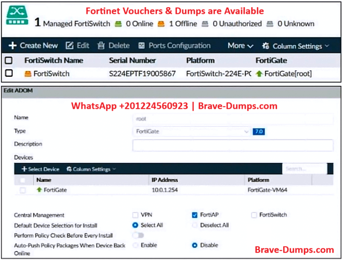Open the More dropdown menu
The image size is (343, 260).
(x=240, y=46)
